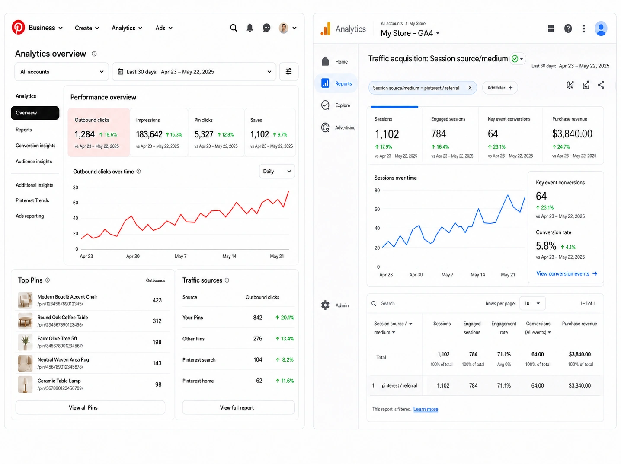Click the Pinterest profile avatar
Screen dimensions: 621x464
click(284, 28)
